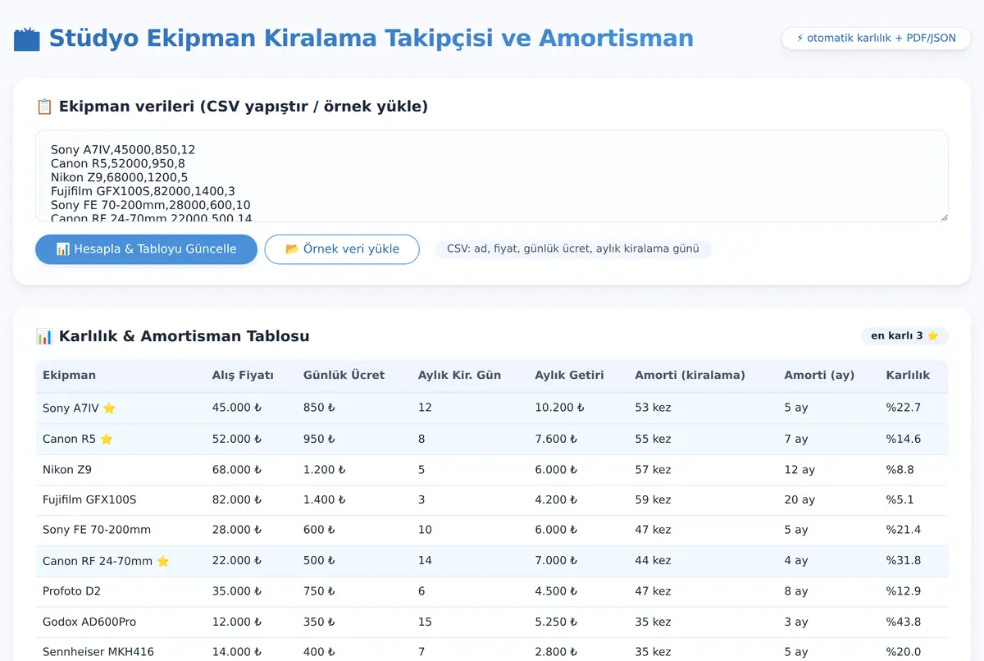984x661 pixels.
Task: Click the 45.000 ₺ price cell
Action: [237, 408]
